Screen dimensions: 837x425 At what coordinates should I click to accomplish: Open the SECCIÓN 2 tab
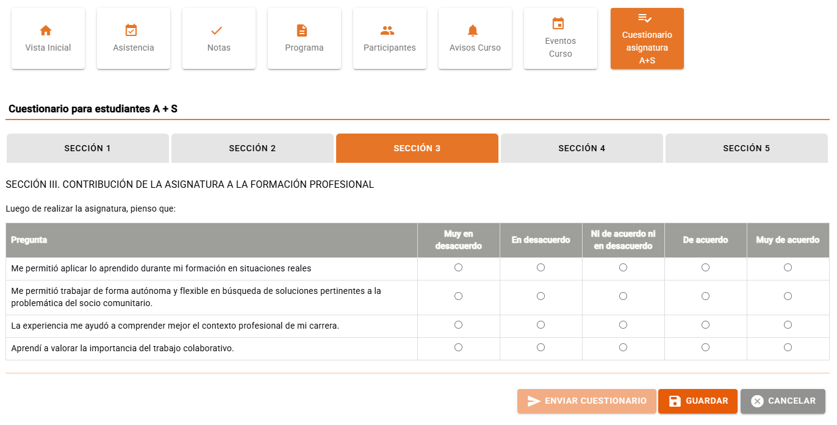coord(252,148)
